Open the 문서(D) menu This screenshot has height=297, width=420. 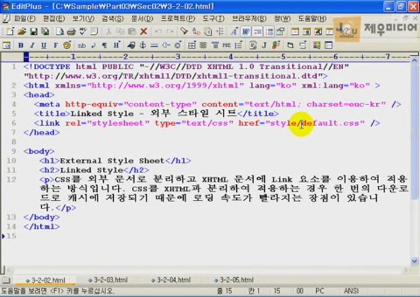(x=142, y=19)
